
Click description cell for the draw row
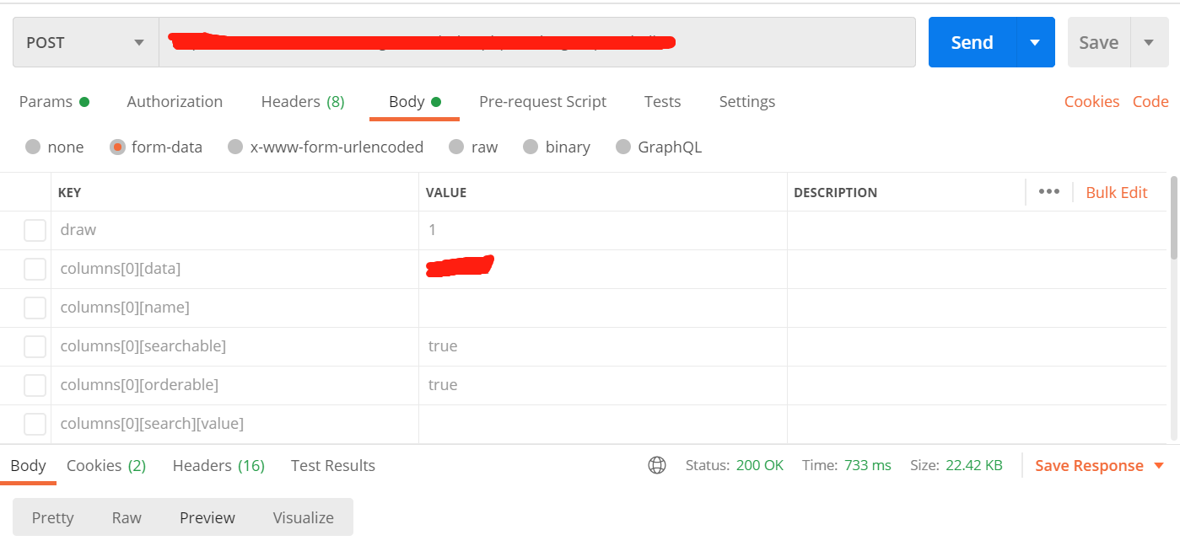pos(977,230)
